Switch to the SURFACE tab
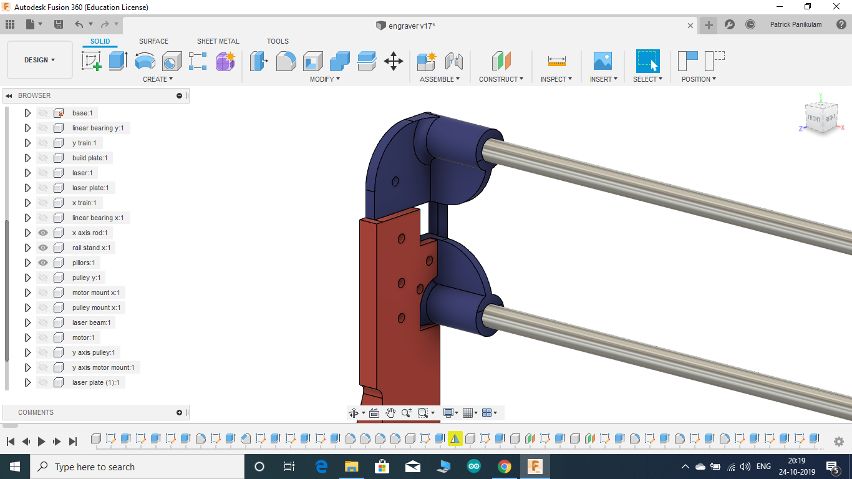Image resolution: width=852 pixels, height=479 pixels. 153,41
